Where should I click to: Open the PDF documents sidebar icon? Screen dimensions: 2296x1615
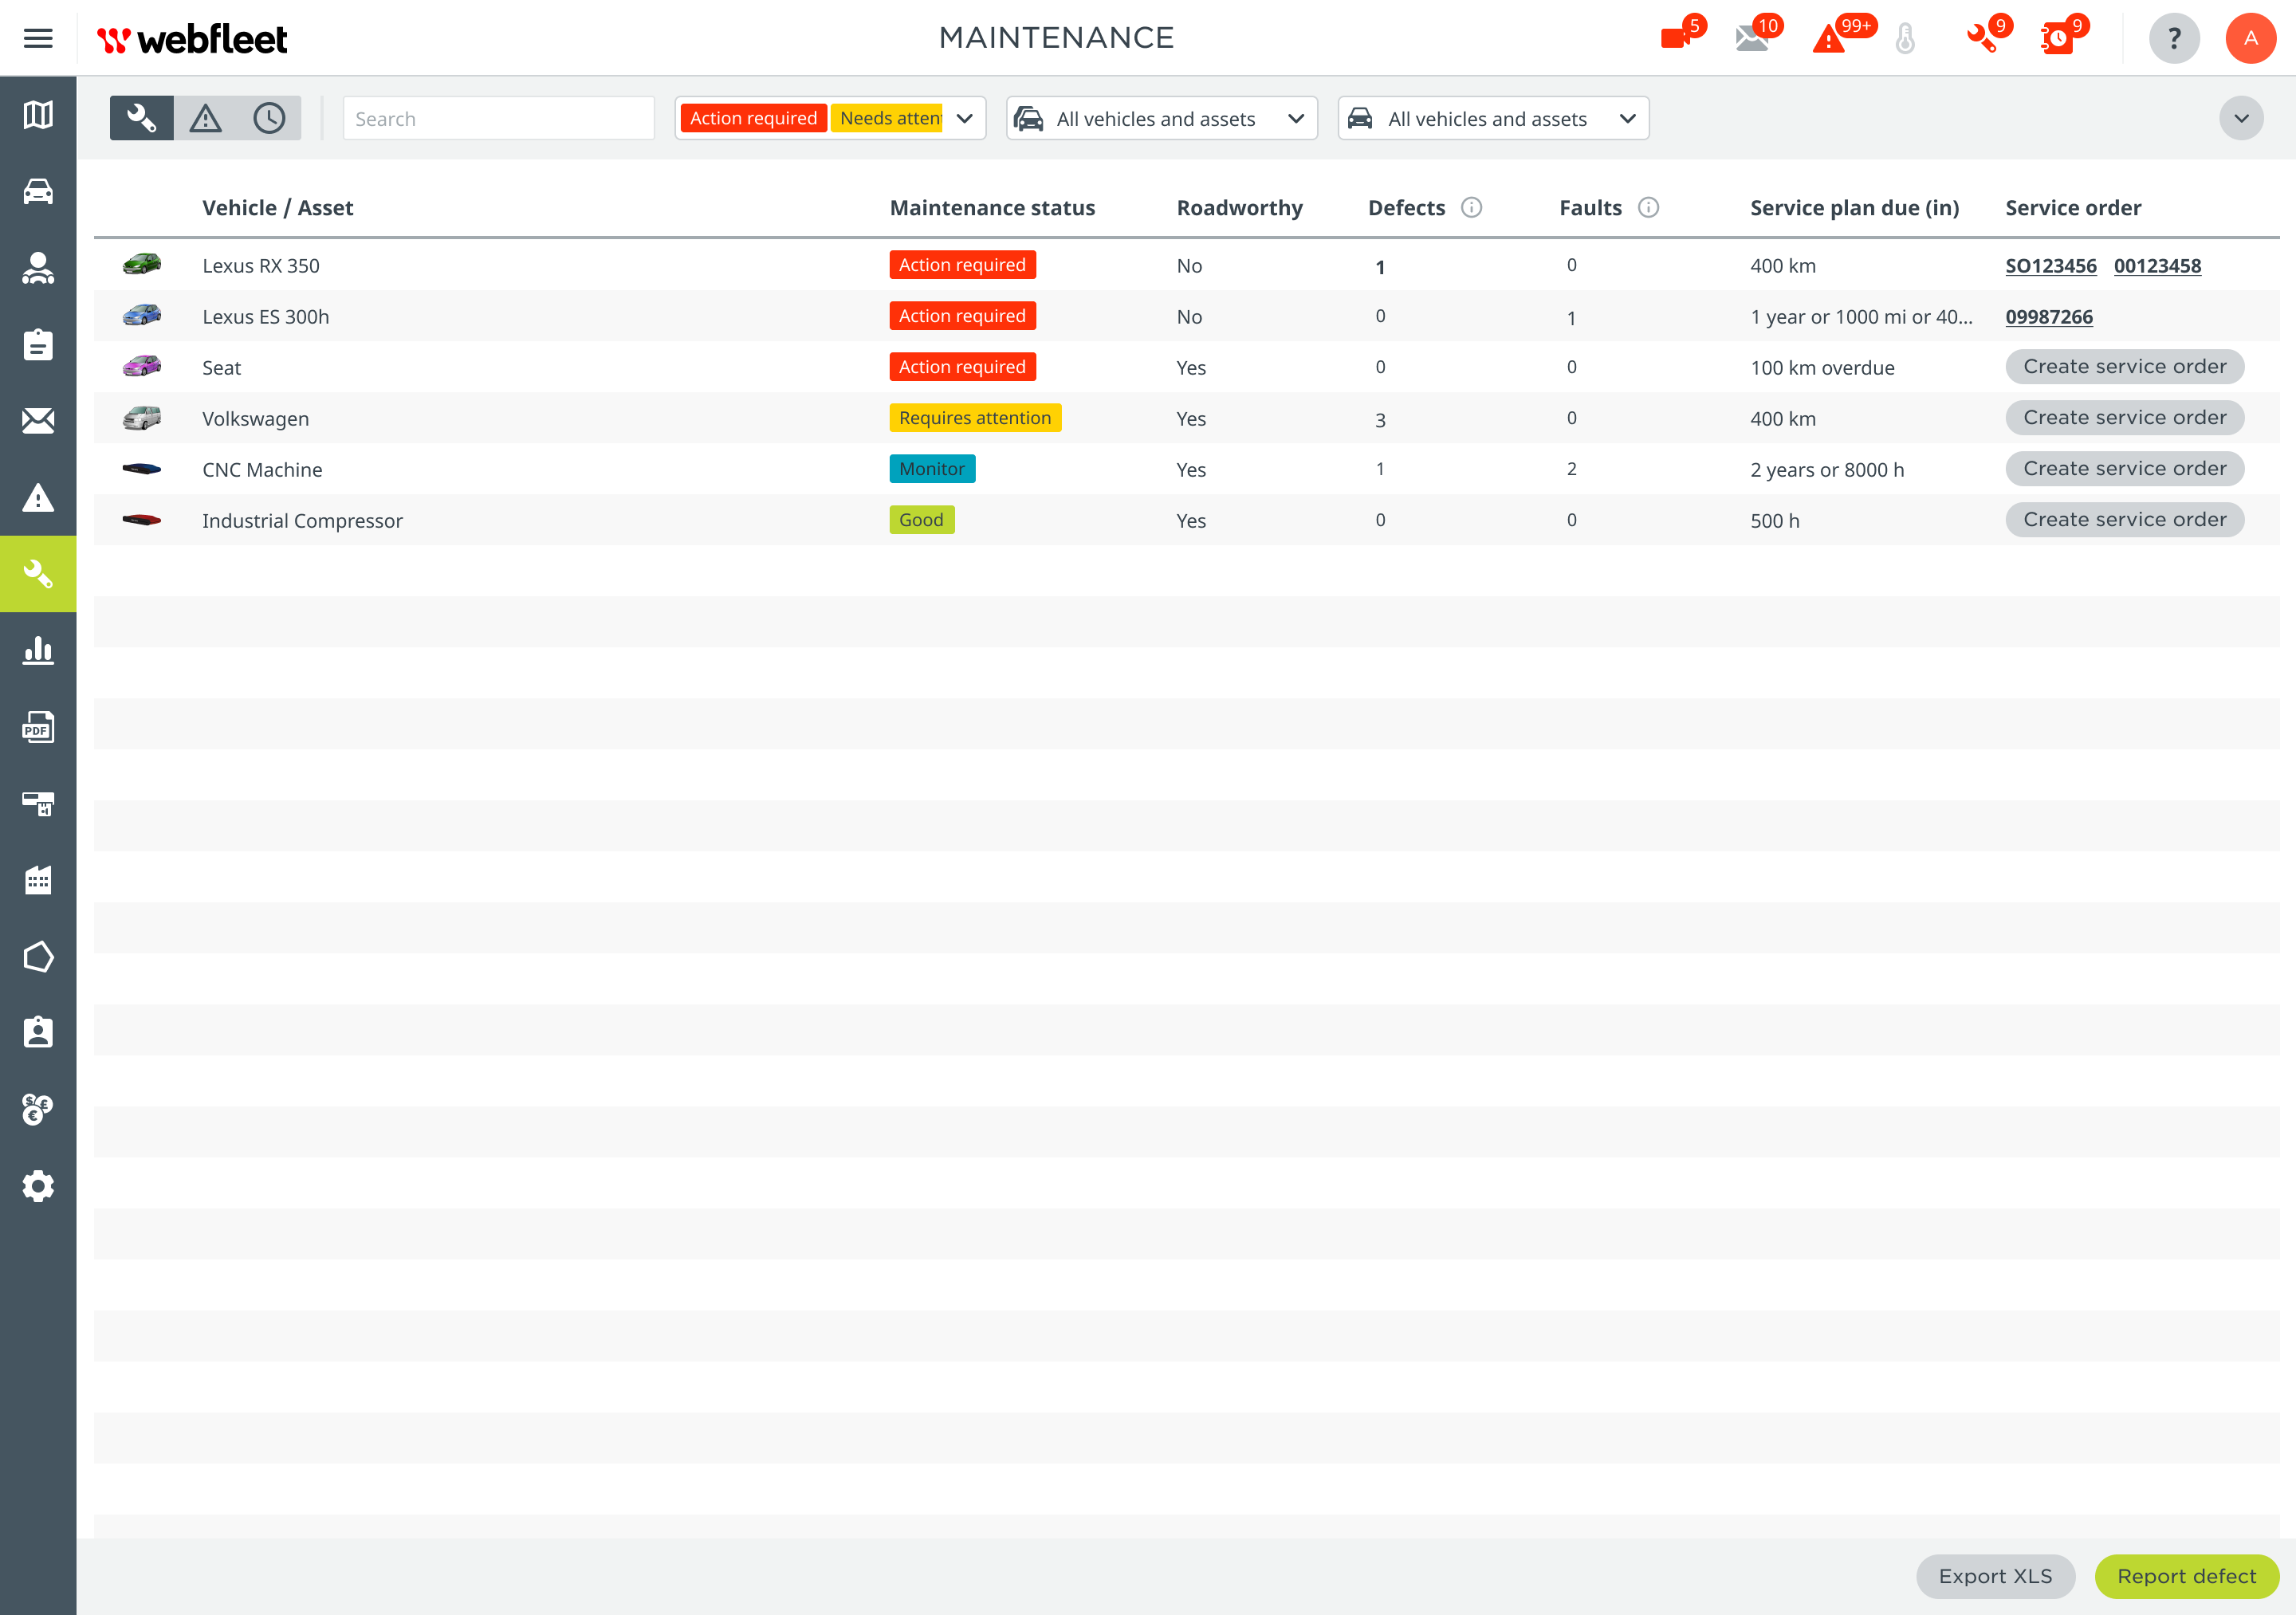(38, 727)
